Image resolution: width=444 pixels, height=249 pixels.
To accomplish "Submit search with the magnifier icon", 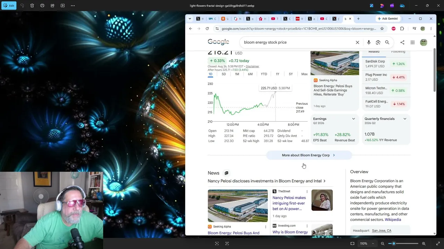I will point(387,42).
